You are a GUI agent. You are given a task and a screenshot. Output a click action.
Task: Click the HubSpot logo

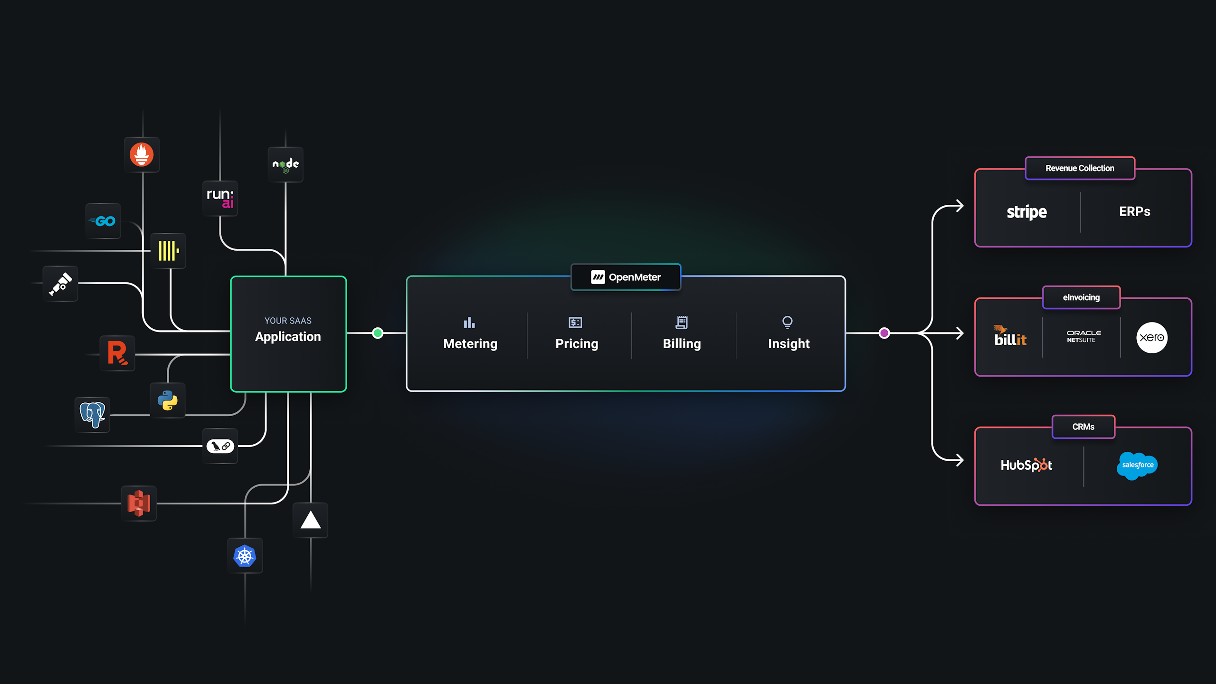coord(1026,465)
